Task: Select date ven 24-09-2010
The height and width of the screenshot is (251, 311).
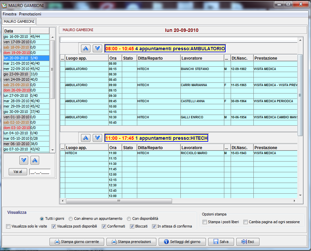Action: [x=26, y=79]
